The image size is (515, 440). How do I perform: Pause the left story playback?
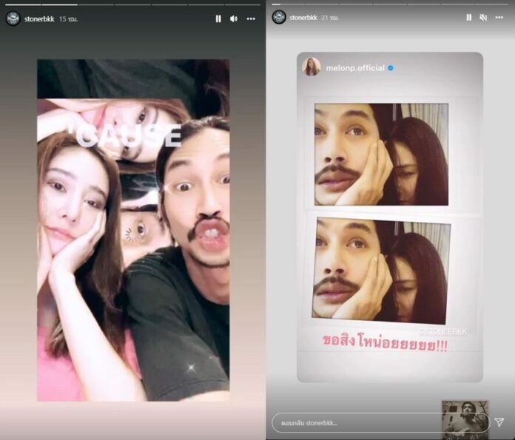coord(218,18)
